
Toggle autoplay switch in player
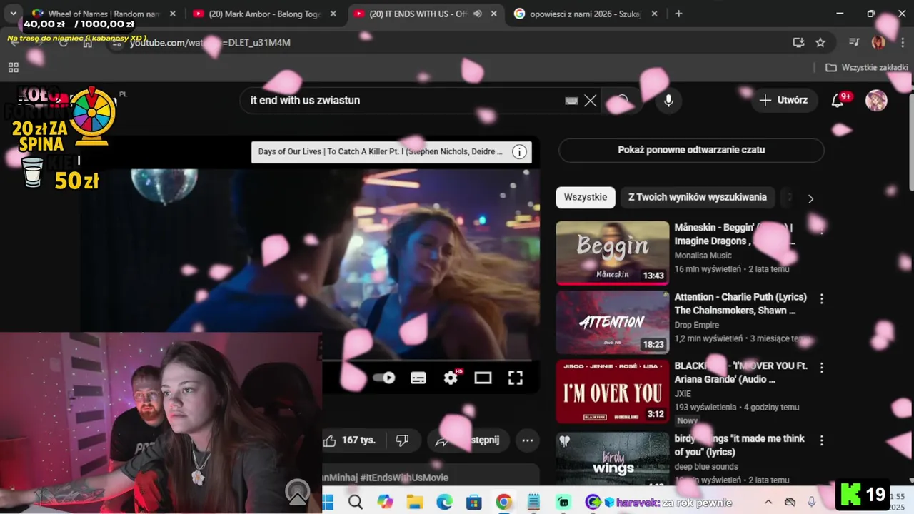tap(384, 378)
